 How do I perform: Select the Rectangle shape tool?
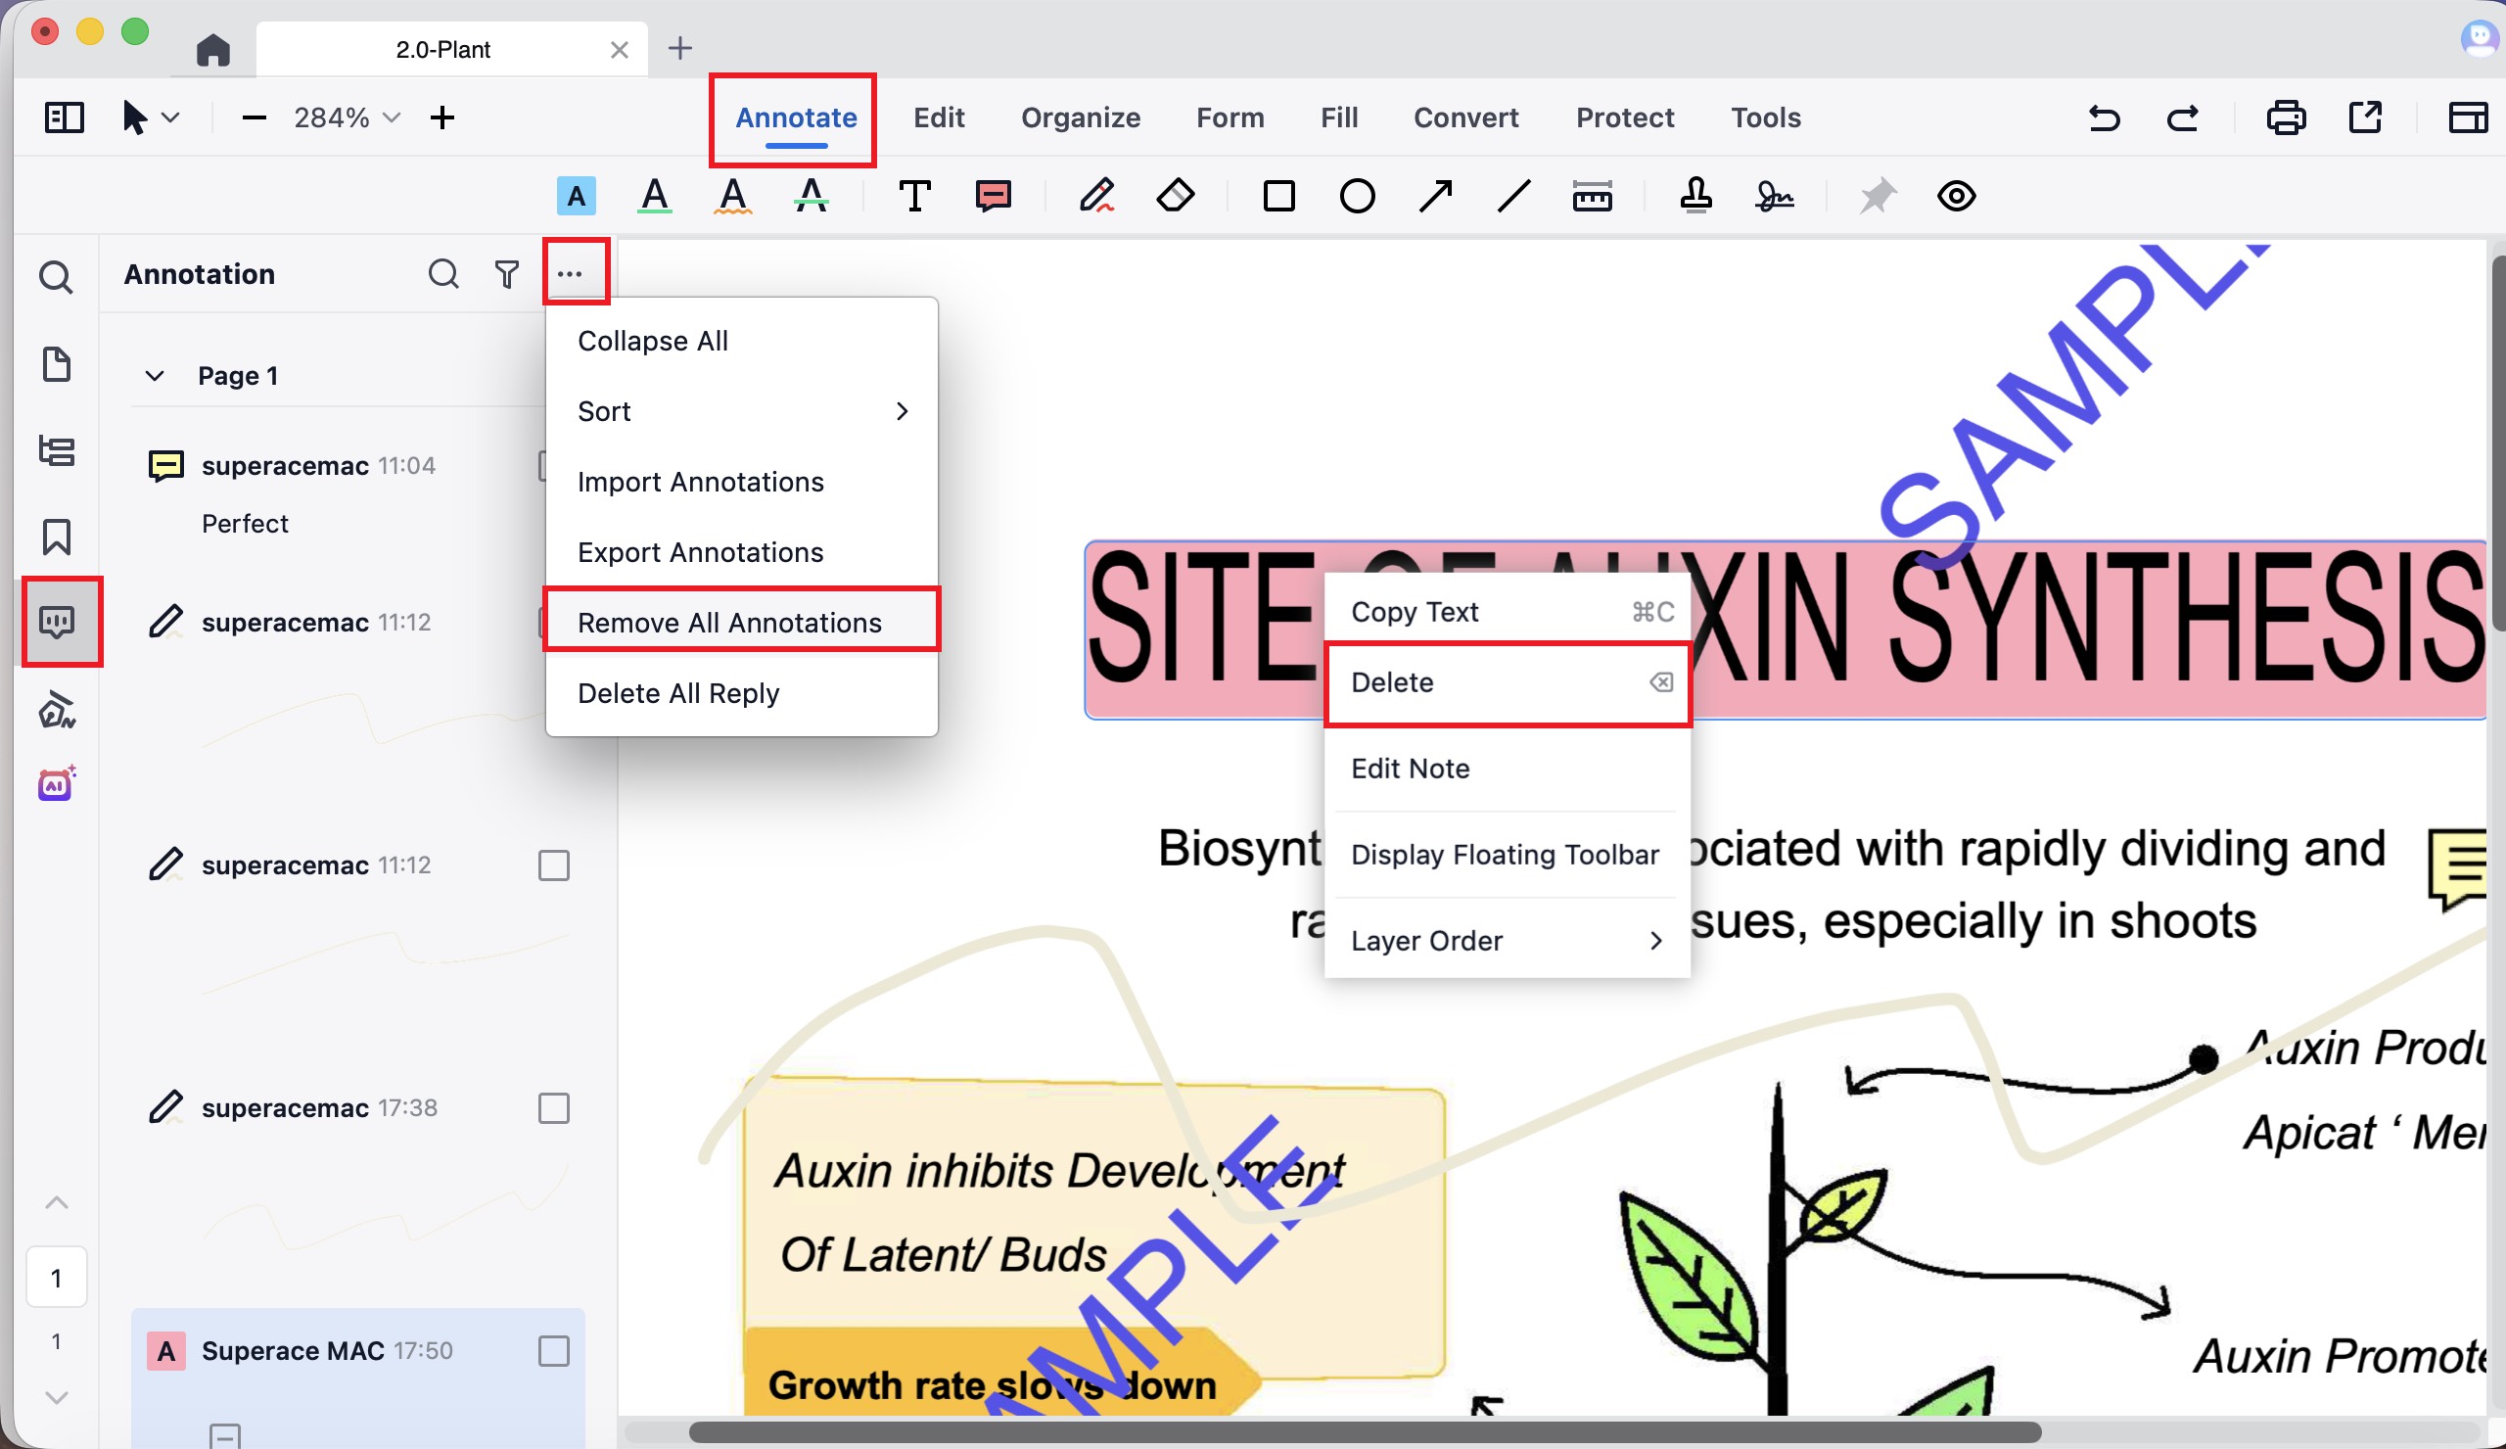(1278, 196)
